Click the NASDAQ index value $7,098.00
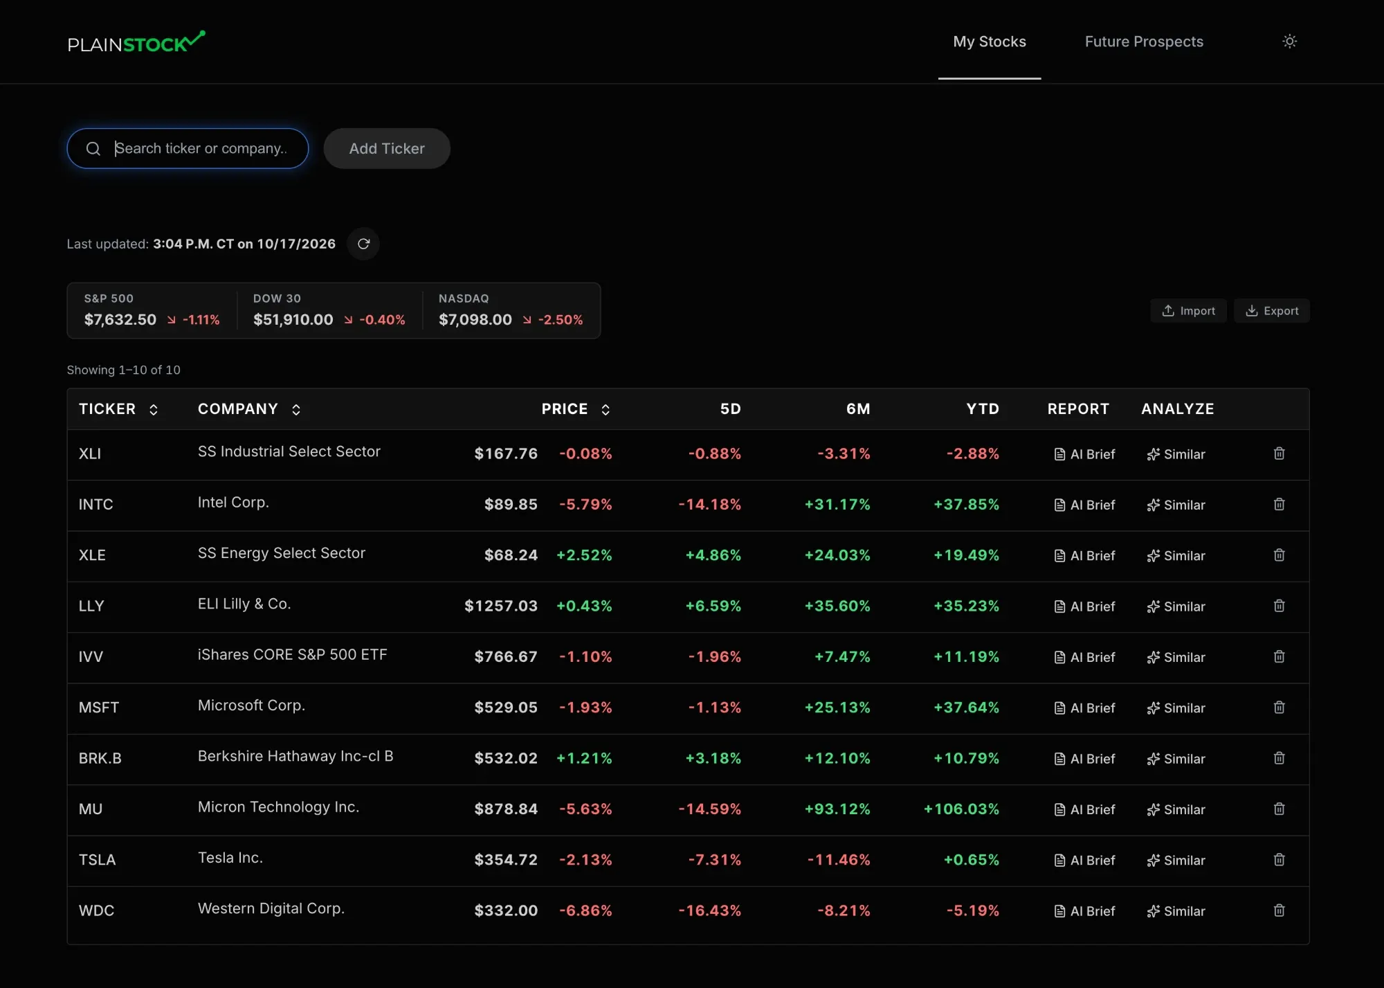This screenshot has height=988, width=1384. (475, 319)
